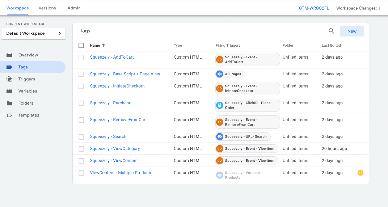Click the New tag button
The height and width of the screenshot is (207, 388).
(352, 31)
